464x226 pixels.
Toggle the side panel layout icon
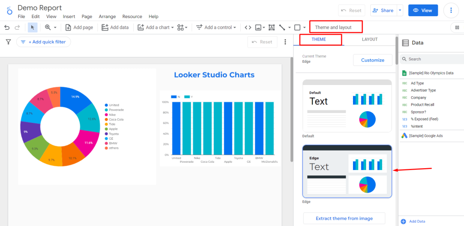[457, 28]
